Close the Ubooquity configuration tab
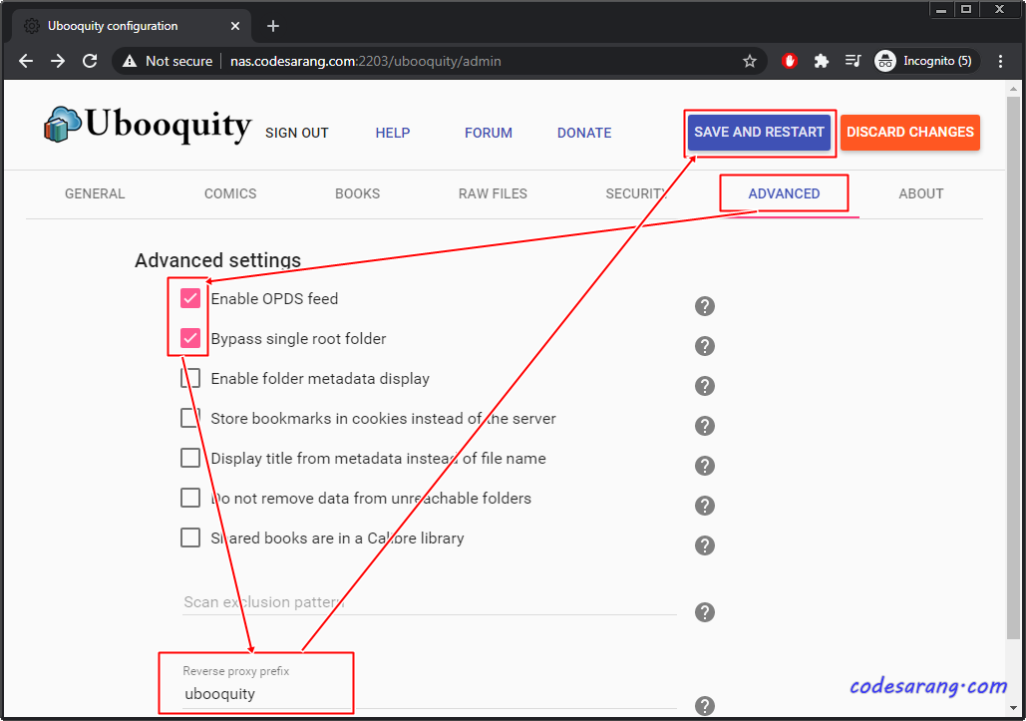 point(235,26)
